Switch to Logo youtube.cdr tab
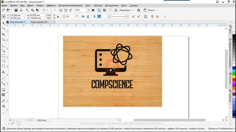The image size is (236, 132). click(39, 22)
